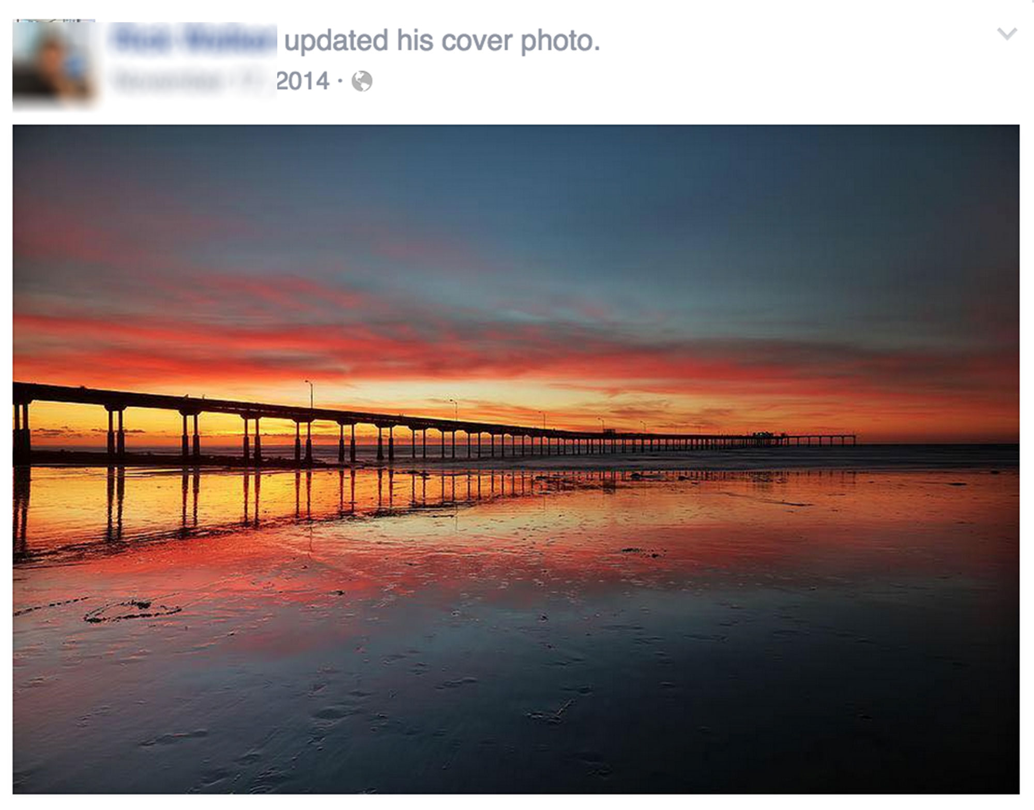Viewport: 1034px width, 810px height.
Task: Click the seaweed clump on wet sand
Action: [132, 611]
